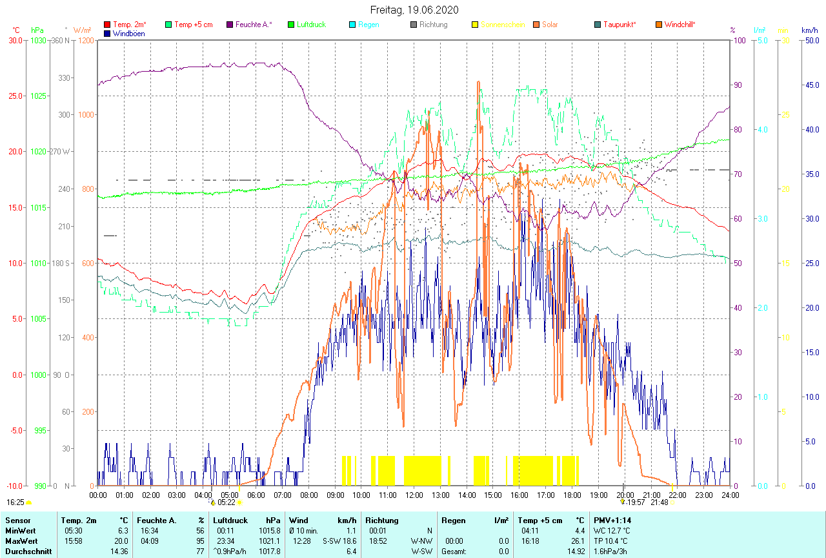Viewport: 826px width, 558px height.
Task: Click the 'MaxWert' row label
Action: [x=21, y=541]
